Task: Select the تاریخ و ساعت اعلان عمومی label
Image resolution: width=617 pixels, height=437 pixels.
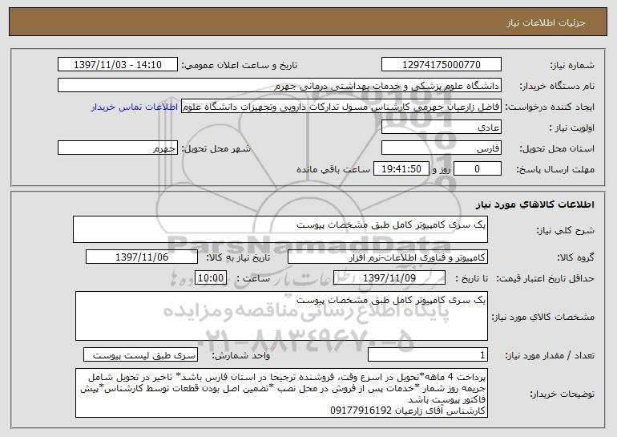Action: 240,65
